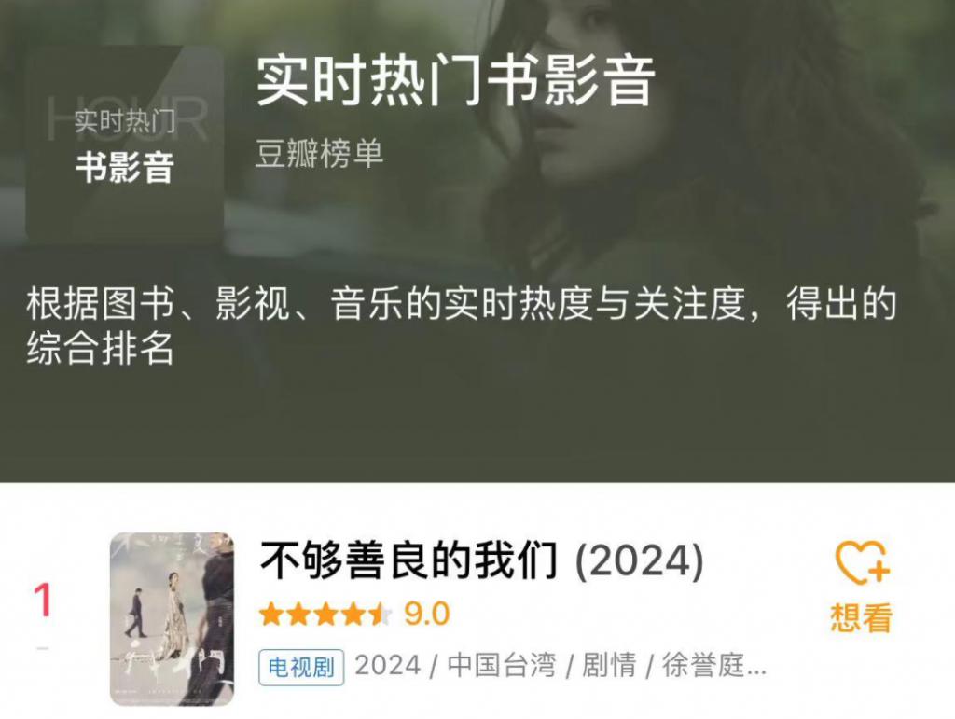Viewport: 955px width, 719px height.
Task: Tap the 电视剧 category tag
Action: (301, 668)
